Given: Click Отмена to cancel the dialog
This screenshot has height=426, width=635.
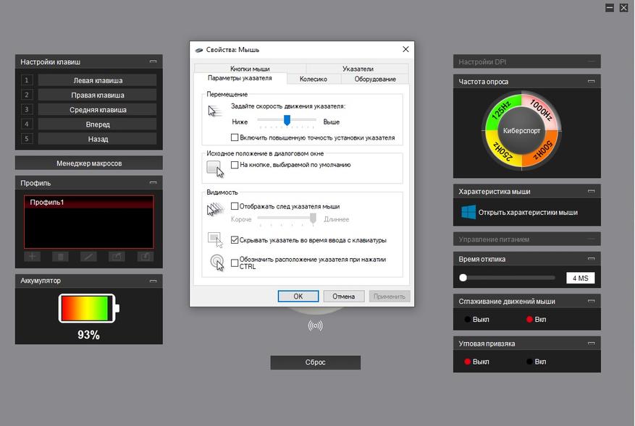Looking at the screenshot, I should (x=343, y=296).
